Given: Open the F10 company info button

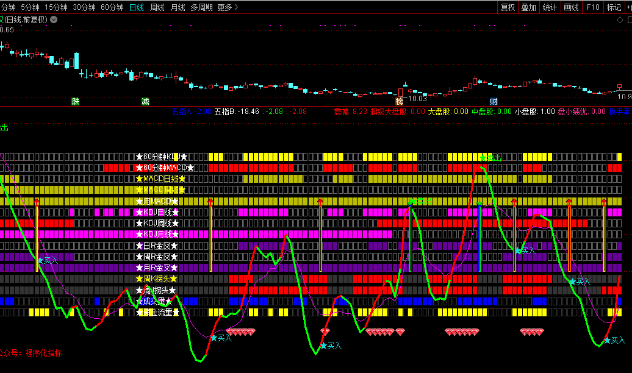Looking at the screenshot, I should [x=593, y=7].
